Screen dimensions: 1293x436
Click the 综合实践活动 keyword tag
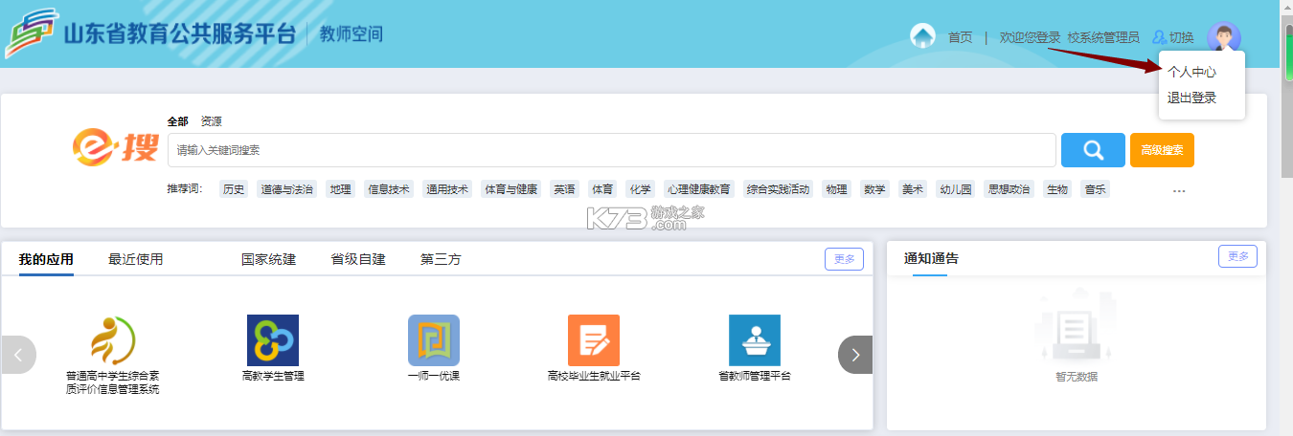pos(778,189)
